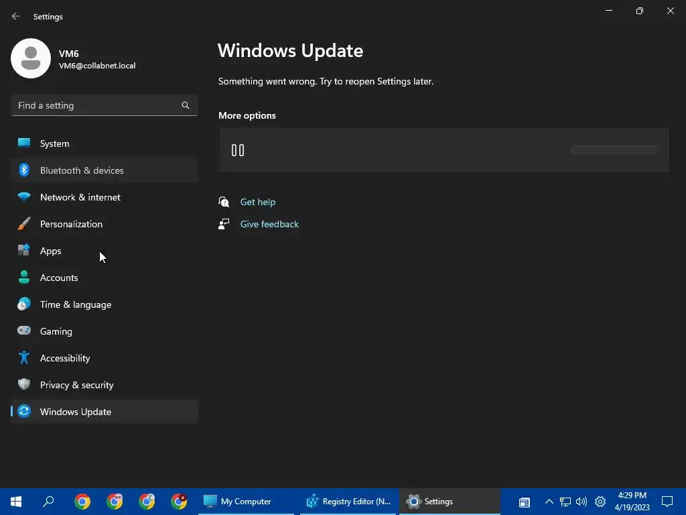Open the news widget tray icon
The width and height of the screenshot is (686, 515).
click(524, 502)
